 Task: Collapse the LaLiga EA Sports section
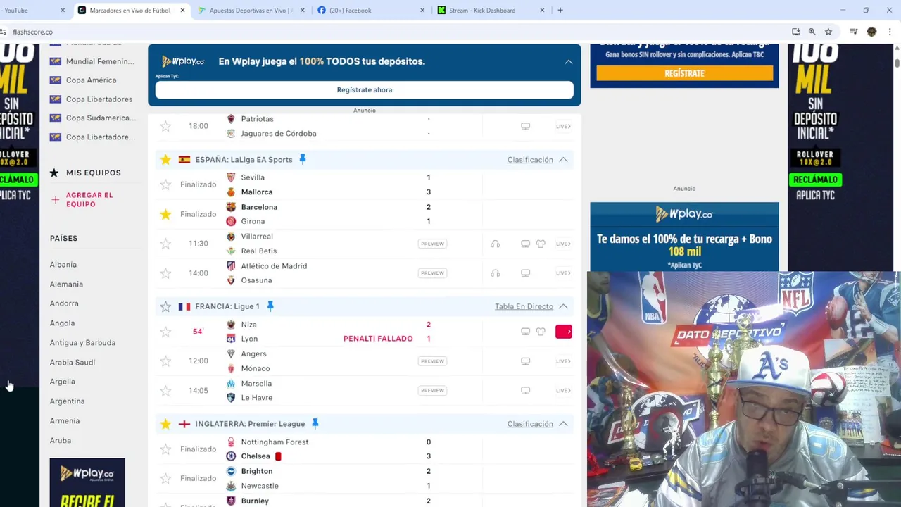coord(563,160)
